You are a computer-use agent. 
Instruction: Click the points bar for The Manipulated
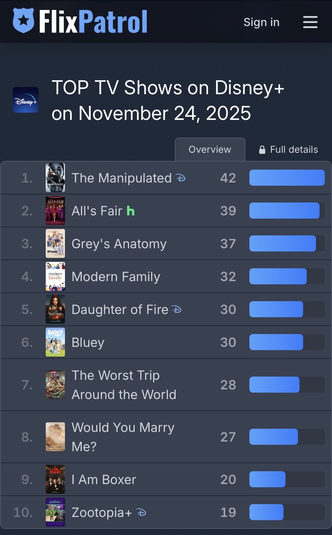point(287,178)
